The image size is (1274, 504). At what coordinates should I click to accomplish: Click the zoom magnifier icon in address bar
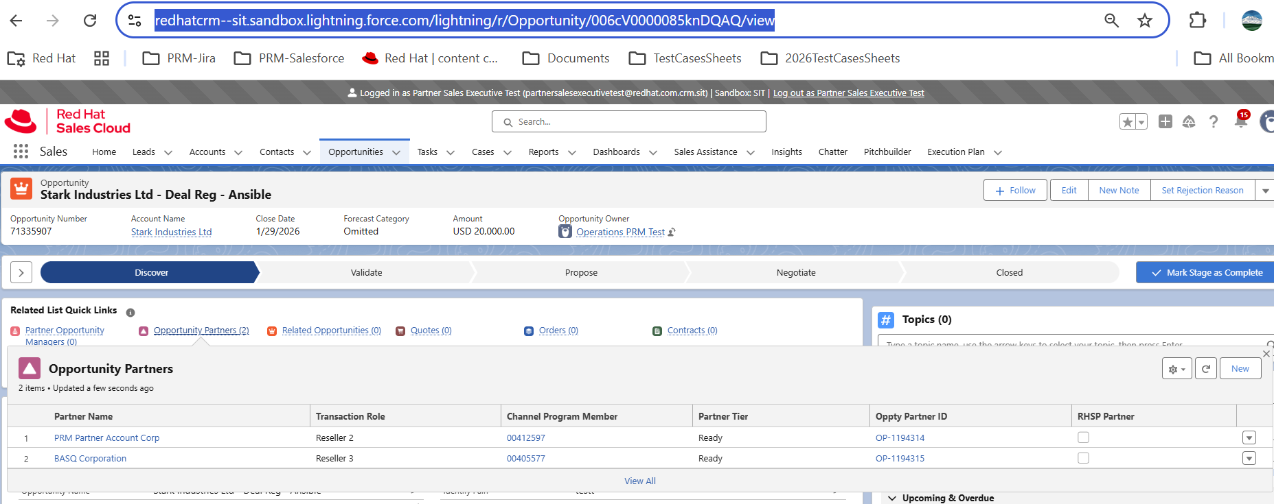(x=1111, y=21)
